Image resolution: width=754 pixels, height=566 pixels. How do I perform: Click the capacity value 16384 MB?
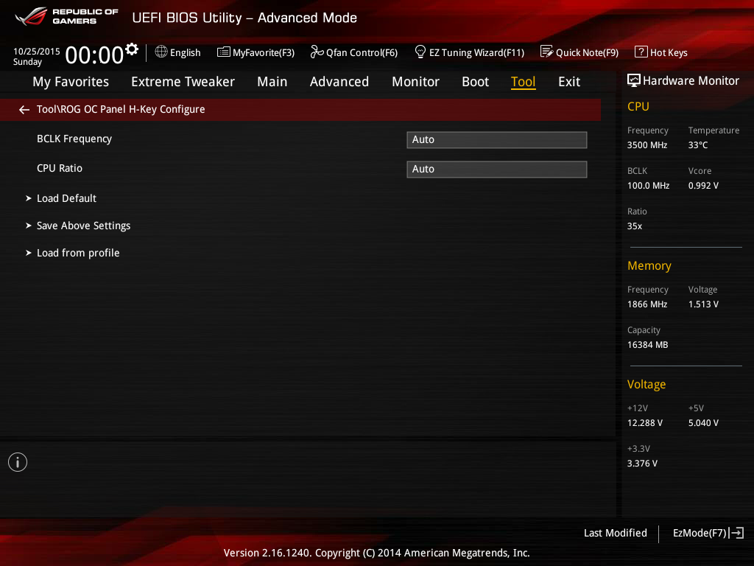coord(648,345)
